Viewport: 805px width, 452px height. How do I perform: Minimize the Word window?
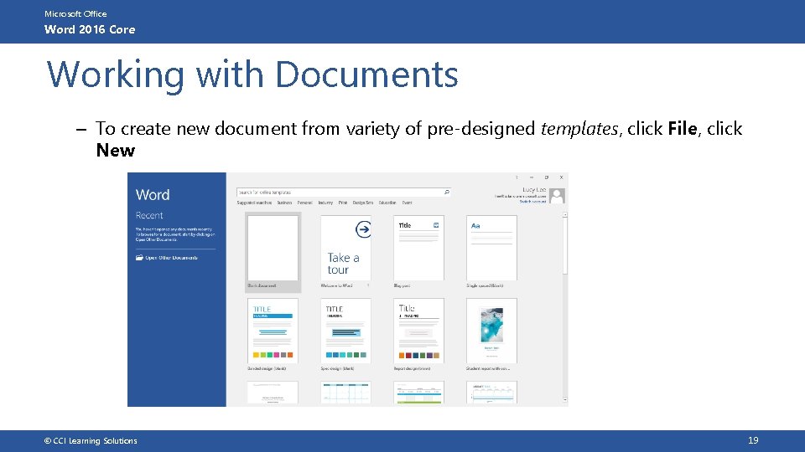coord(532,177)
